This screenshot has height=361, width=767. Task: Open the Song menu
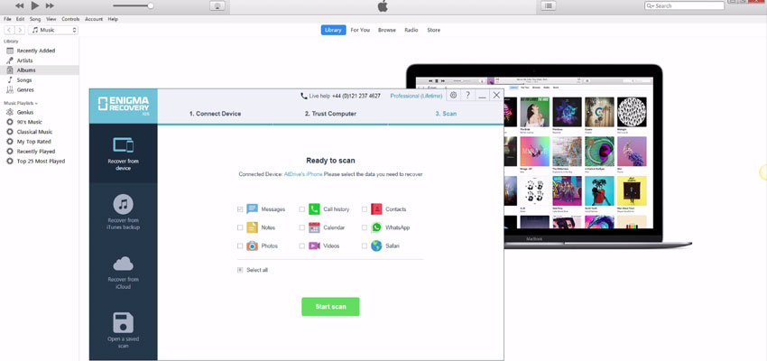click(x=35, y=19)
